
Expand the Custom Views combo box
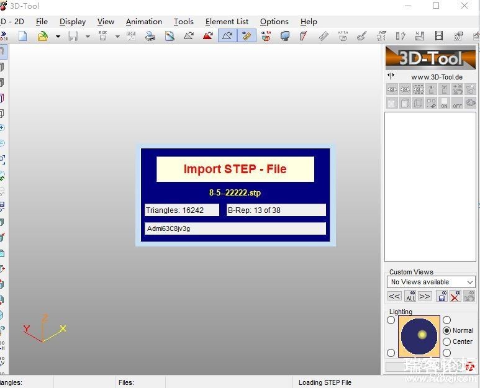(x=431, y=282)
